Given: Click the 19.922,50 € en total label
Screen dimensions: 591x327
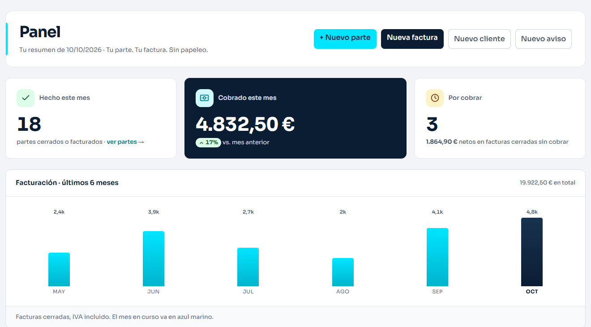Looking at the screenshot, I should pos(548,183).
